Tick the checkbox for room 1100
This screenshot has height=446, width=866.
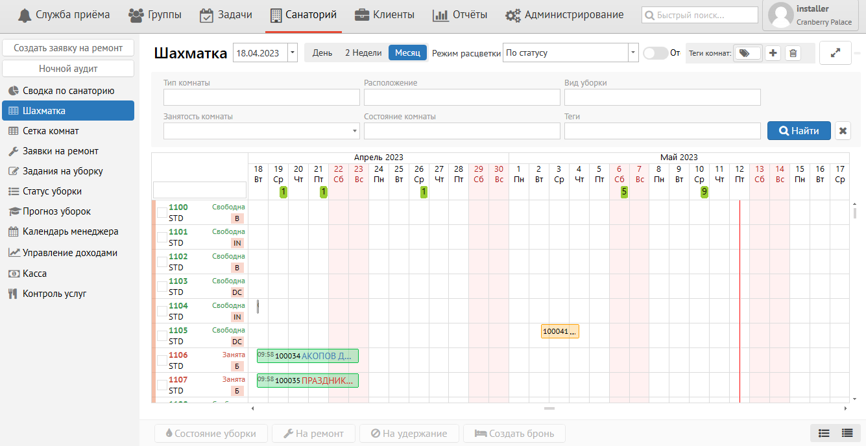162,213
